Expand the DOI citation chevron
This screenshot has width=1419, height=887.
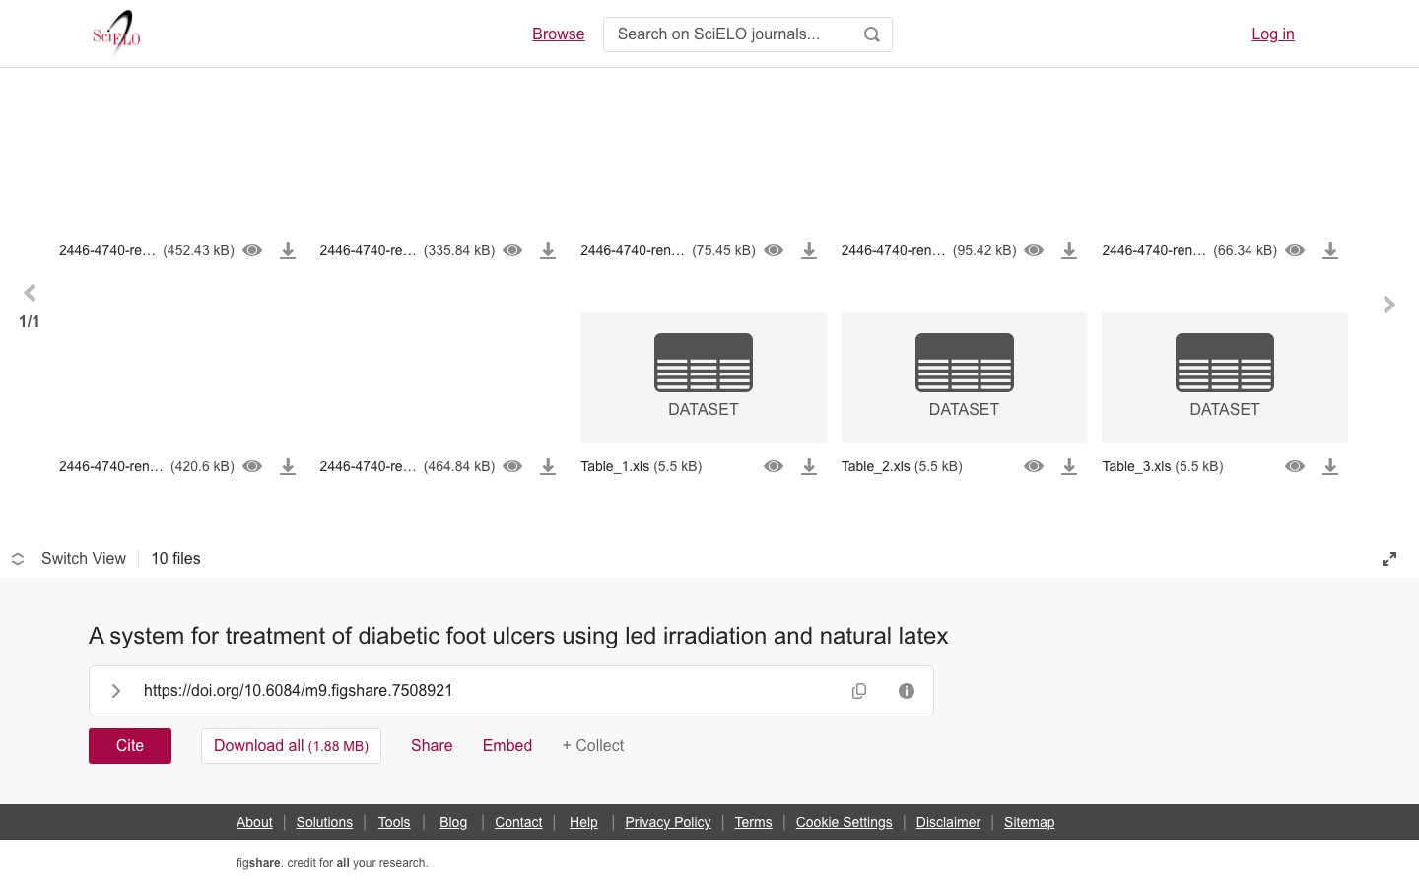coord(116,691)
